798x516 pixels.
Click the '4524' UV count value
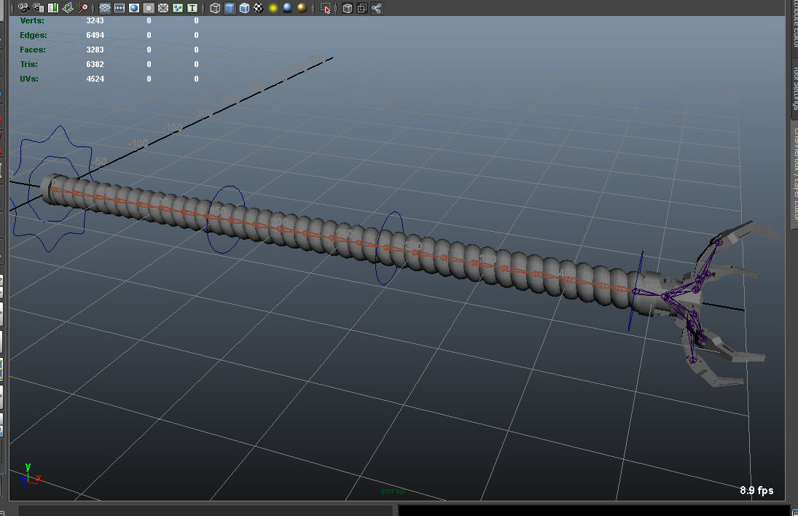coord(95,79)
